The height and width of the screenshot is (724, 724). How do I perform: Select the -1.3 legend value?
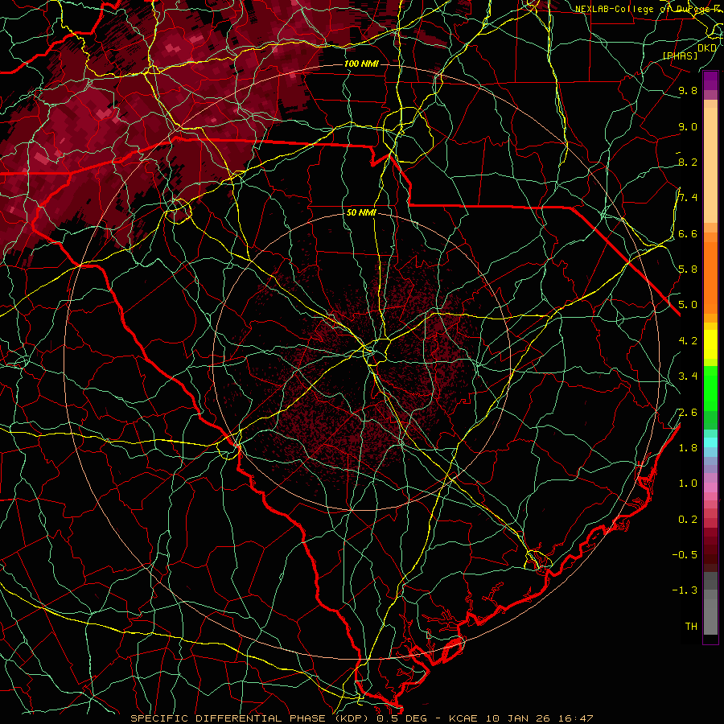tap(685, 590)
